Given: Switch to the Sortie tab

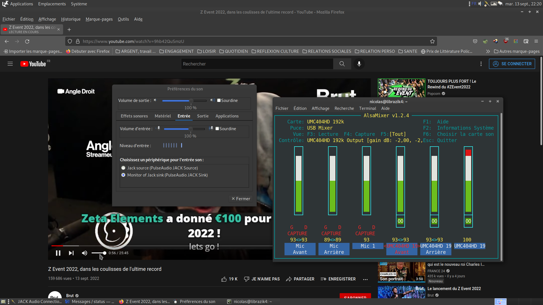Looking at the screenshot, I should [203, 116].
